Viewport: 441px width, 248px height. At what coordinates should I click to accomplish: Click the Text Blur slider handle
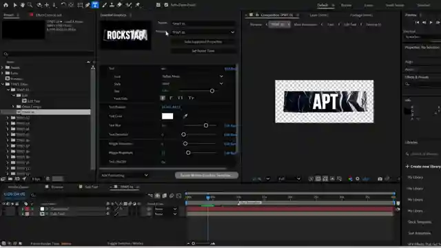click(x=206, y=125)
